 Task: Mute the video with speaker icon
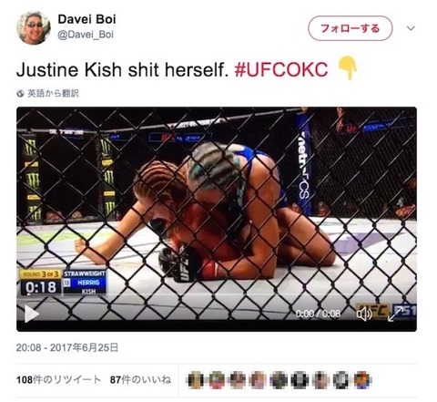click(x=364, y=314)
